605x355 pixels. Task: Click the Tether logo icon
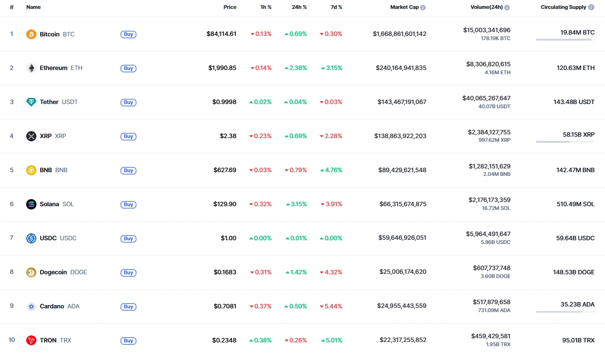click(31, 102)
